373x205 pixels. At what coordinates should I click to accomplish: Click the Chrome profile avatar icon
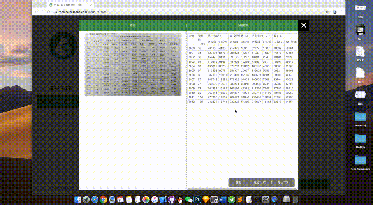335,12
